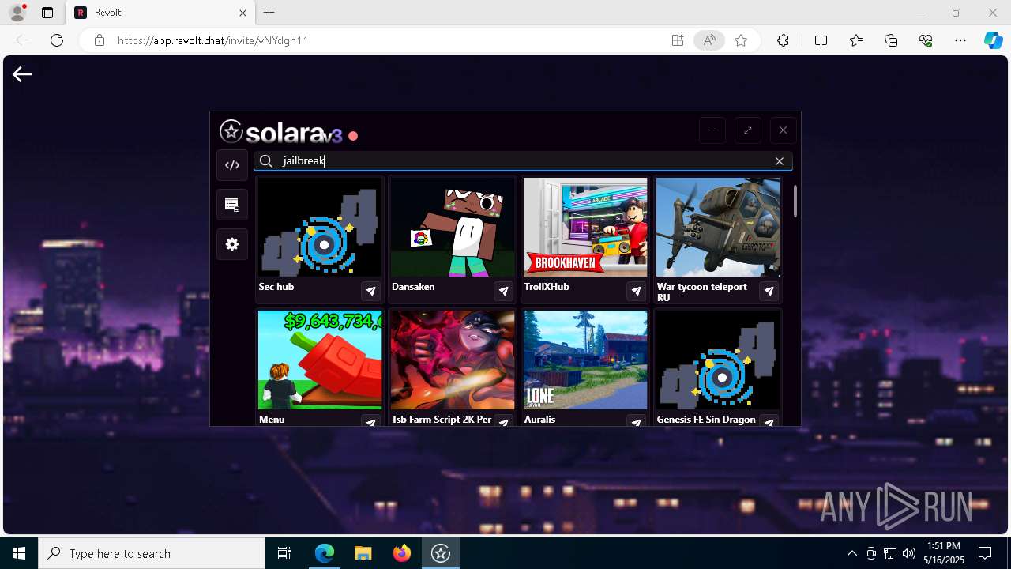The image size is (1011, 569).
Task: Open the Windows Start menu
Action: pos(19,553)
